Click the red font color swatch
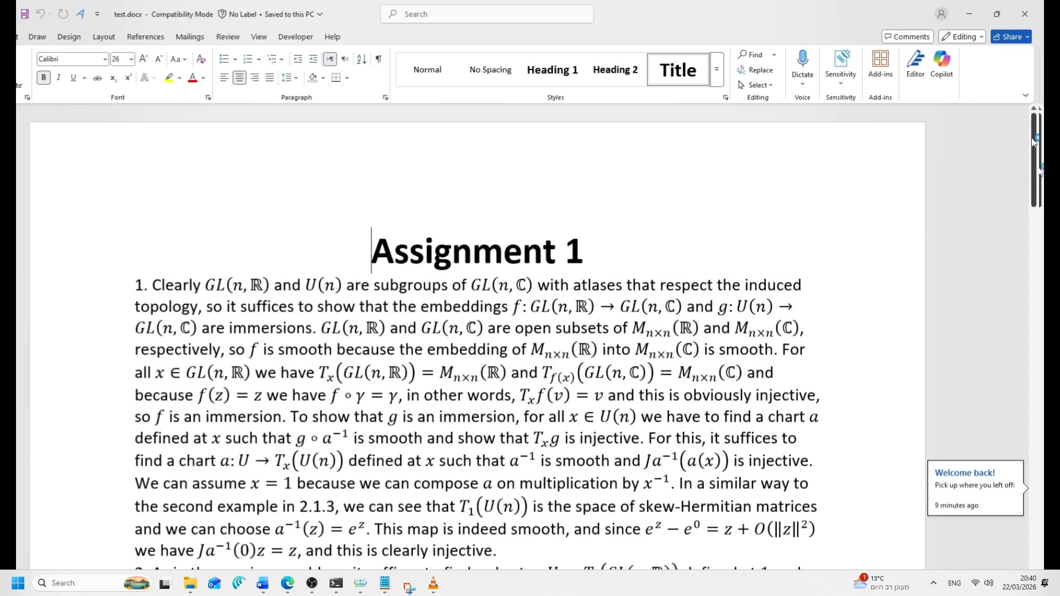 point(193,78)
